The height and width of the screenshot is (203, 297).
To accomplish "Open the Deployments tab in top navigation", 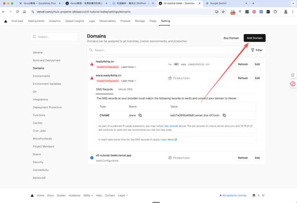I will coord(36,21).
